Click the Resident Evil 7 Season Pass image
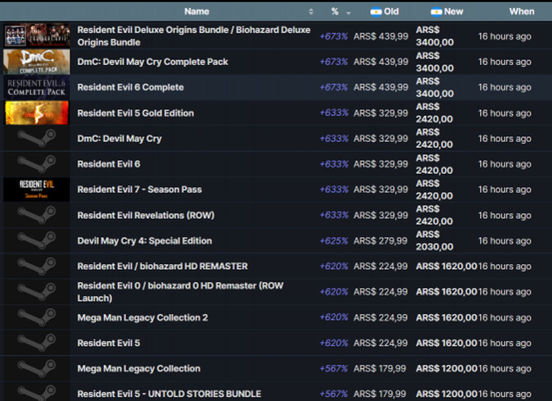The width and height of the screenshot is (552, 401). 36,189
